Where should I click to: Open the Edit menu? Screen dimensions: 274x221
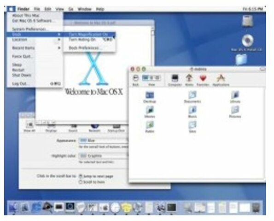pos(48,9)
